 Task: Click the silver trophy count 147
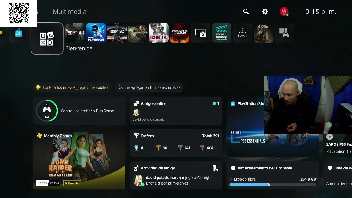[x=184, y=148]
